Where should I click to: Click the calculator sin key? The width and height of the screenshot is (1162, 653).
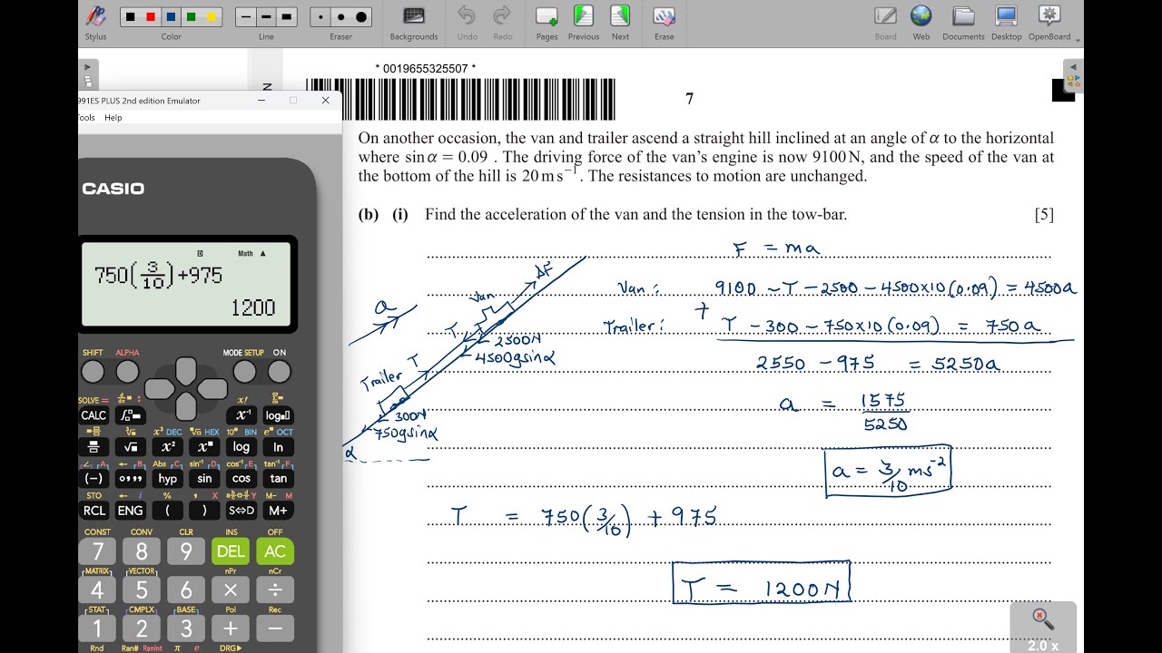click(x=204, y=478)
